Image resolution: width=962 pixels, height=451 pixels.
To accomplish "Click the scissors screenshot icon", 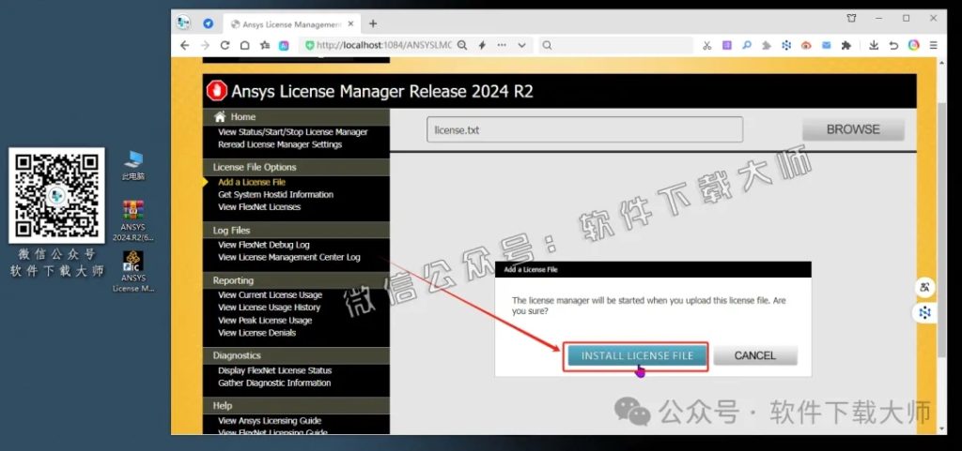I will [706, 45].
